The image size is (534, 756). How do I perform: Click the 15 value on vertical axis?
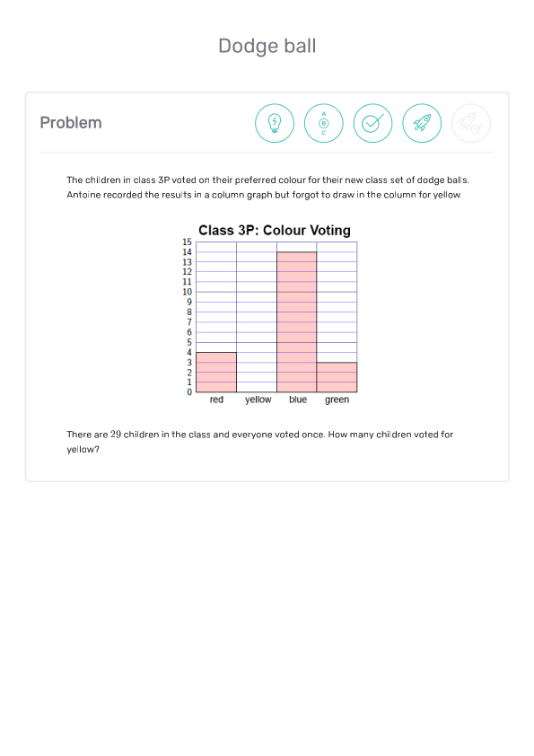(x=187, y=242)
